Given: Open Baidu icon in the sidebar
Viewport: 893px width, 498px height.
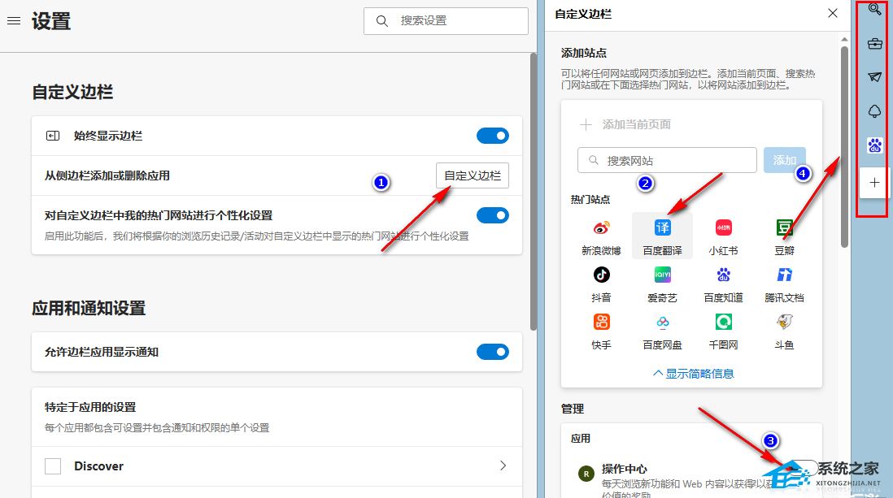Looking at the screenshot, I should [874, 145].
